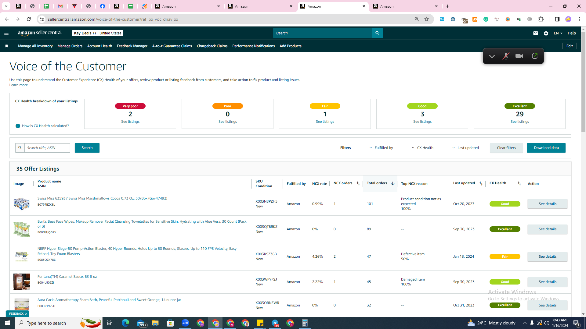Open the Seller Central settings gear
Screen dimensions: 586x329
(546, 33)
